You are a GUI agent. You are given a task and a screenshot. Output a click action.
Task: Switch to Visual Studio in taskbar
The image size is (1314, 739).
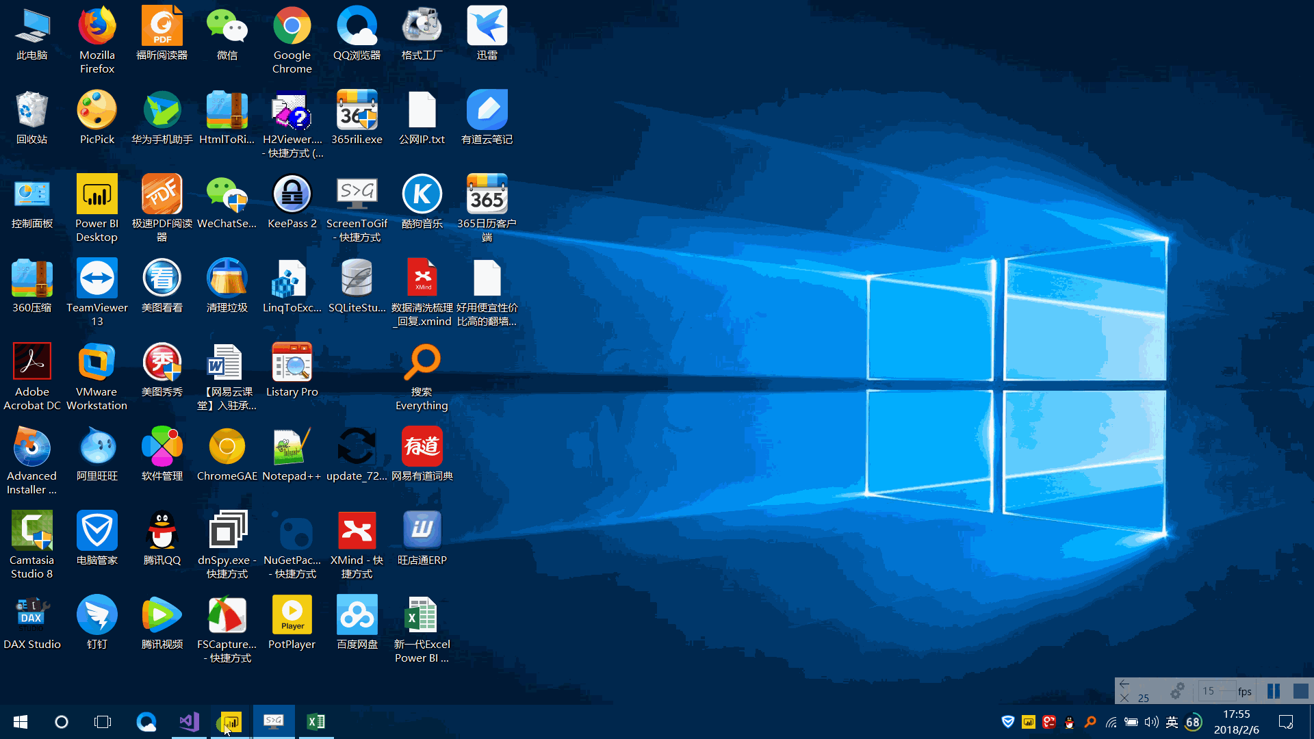[x=189, y=722]
